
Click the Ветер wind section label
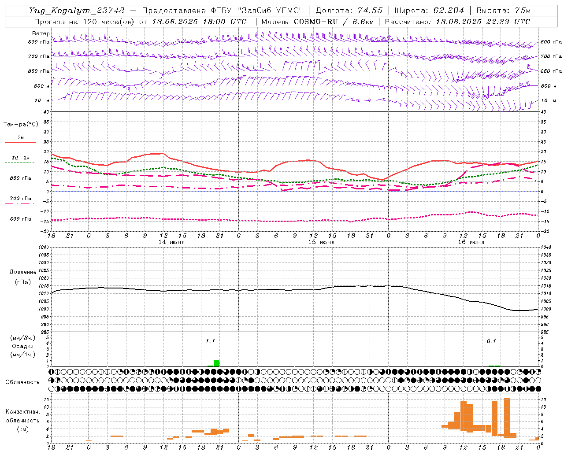pos(41,33)
